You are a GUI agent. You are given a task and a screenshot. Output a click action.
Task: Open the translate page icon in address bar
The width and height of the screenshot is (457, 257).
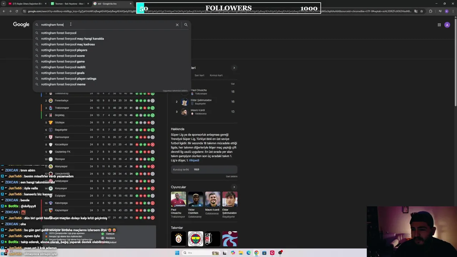[416, 11]
